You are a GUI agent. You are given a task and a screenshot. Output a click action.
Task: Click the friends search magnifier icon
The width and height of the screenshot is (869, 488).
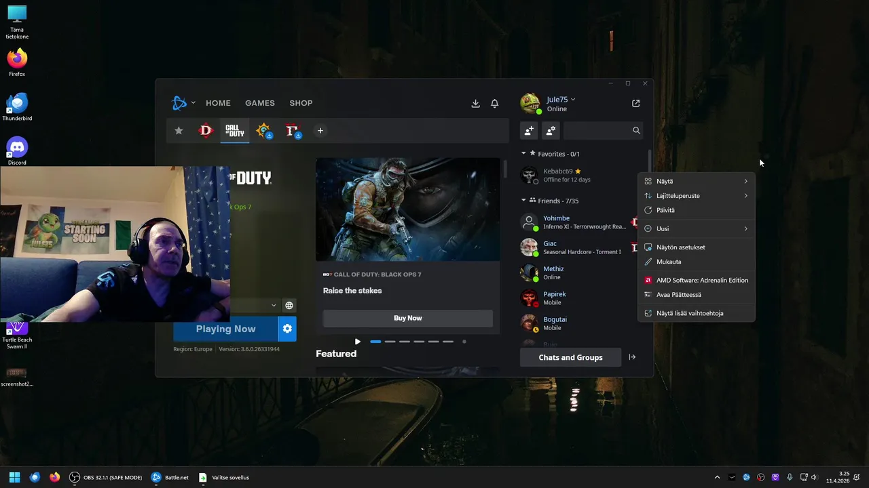click(x=636, y=130)
